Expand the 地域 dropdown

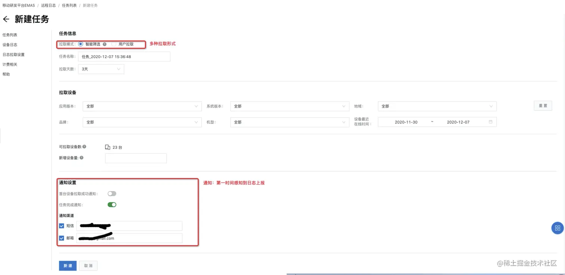pos(437,106)
